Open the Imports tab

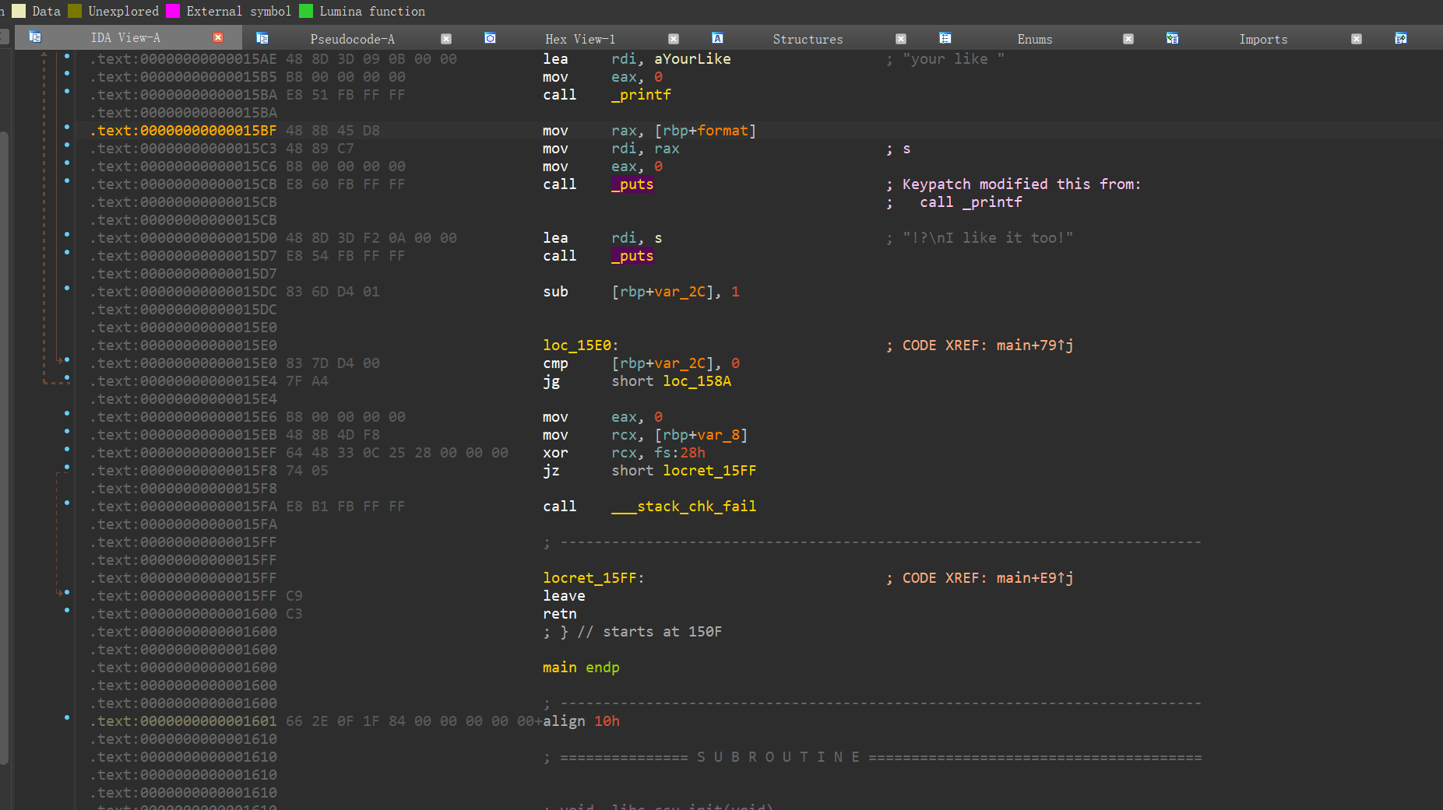click(x=1263, y=39)
